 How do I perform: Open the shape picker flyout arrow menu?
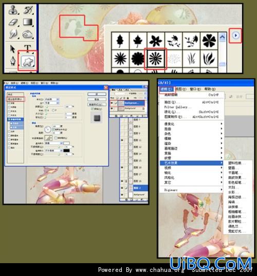pyautogui.click(x=236, y=35)
